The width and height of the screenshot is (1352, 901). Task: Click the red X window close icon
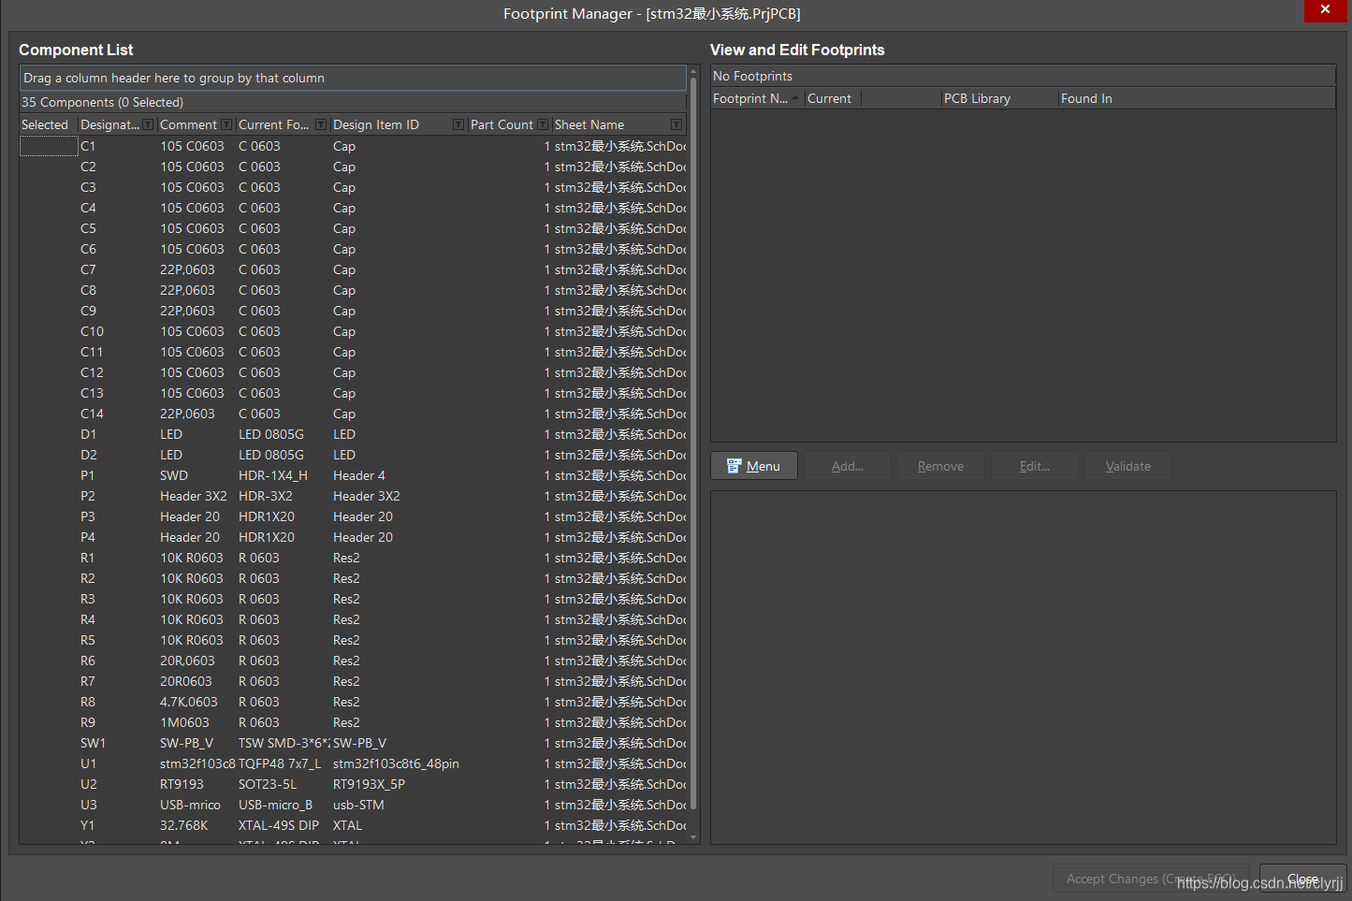coord(1325,9)
